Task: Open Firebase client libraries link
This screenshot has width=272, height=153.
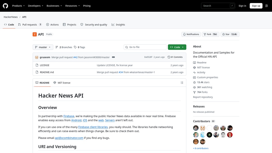Action: [x=93, y=127]
